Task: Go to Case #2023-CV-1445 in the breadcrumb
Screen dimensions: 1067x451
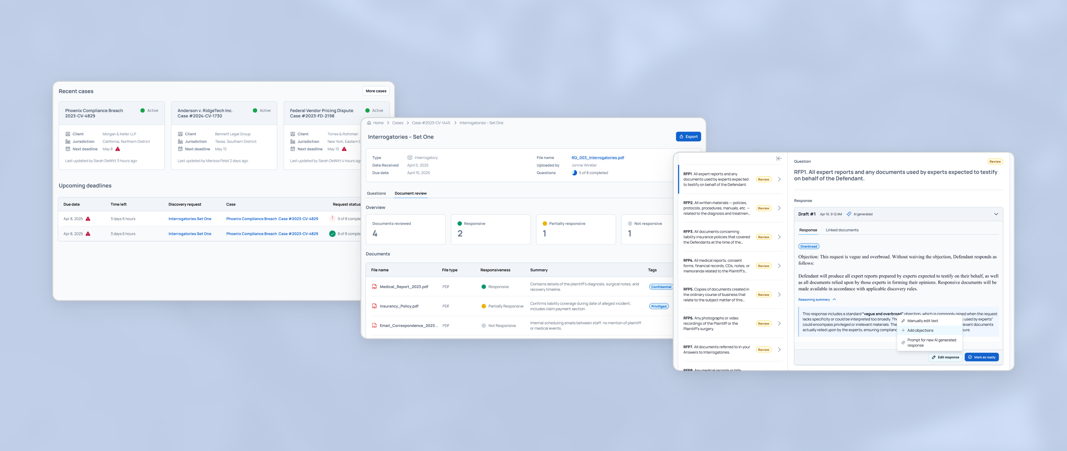Action: 431,123
